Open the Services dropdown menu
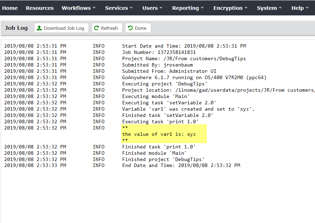The width and height of the screenshot is (315, 223). pyautogui.click(x=119, y=8)
